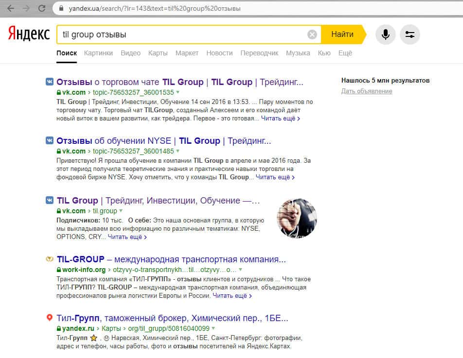Viewport: 463px width, 358px height.
Task: Open search settings with the sliders icon
Action: pyautogui.click(x=410, y=34)
